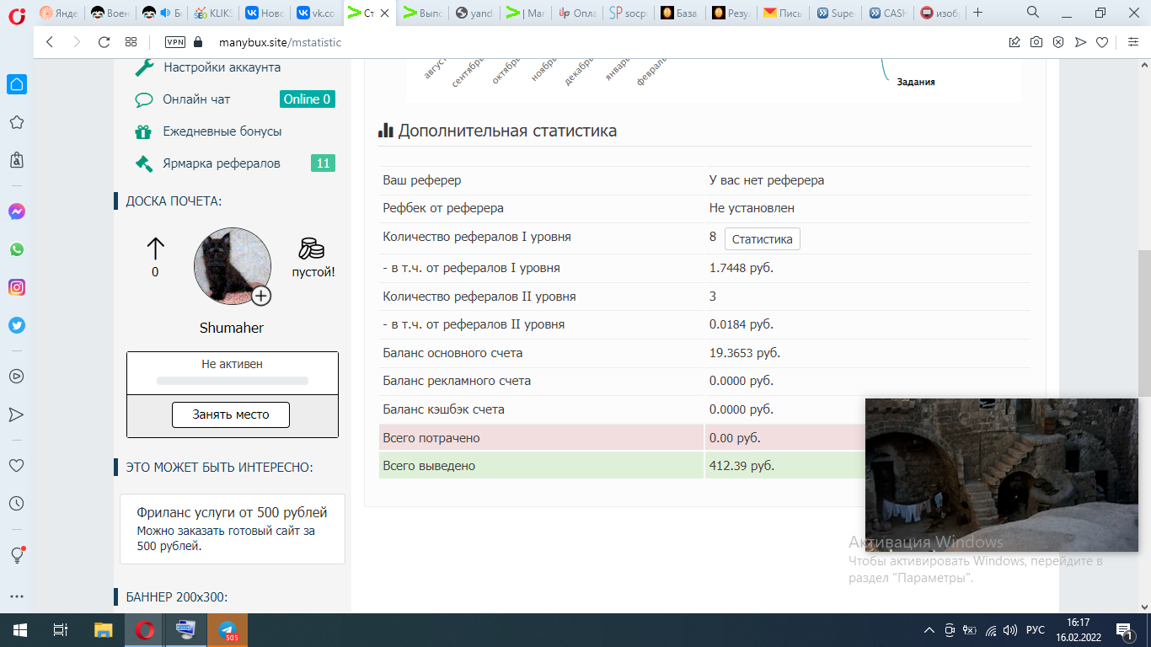Image resolution: width=1151 pixels, height=647 pixels.
Task: Open Instagram in Opera sidebar
Action: (16, 287)
